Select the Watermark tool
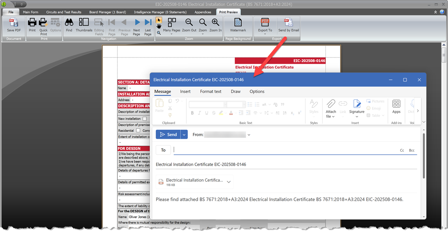Image resolution: width=448 pixels, height=231 pixels. point(237,25)
